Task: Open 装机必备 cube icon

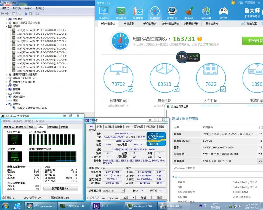Action: pos(206,13)
